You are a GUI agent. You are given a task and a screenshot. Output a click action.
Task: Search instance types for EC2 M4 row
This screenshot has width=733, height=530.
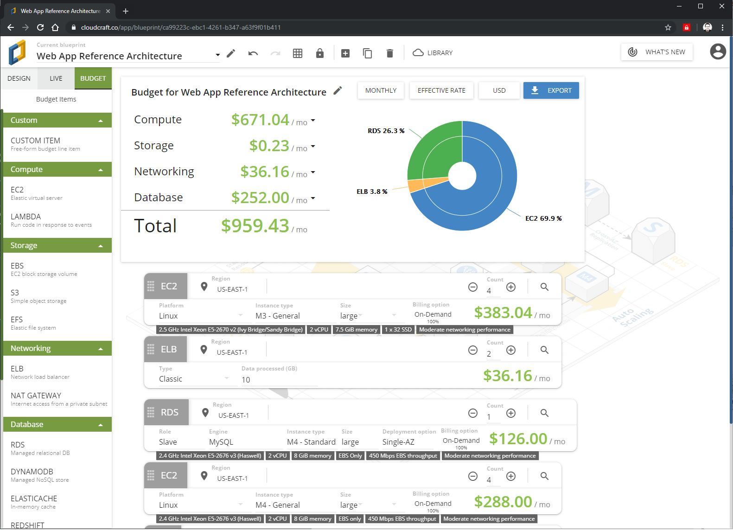(545, 476)
